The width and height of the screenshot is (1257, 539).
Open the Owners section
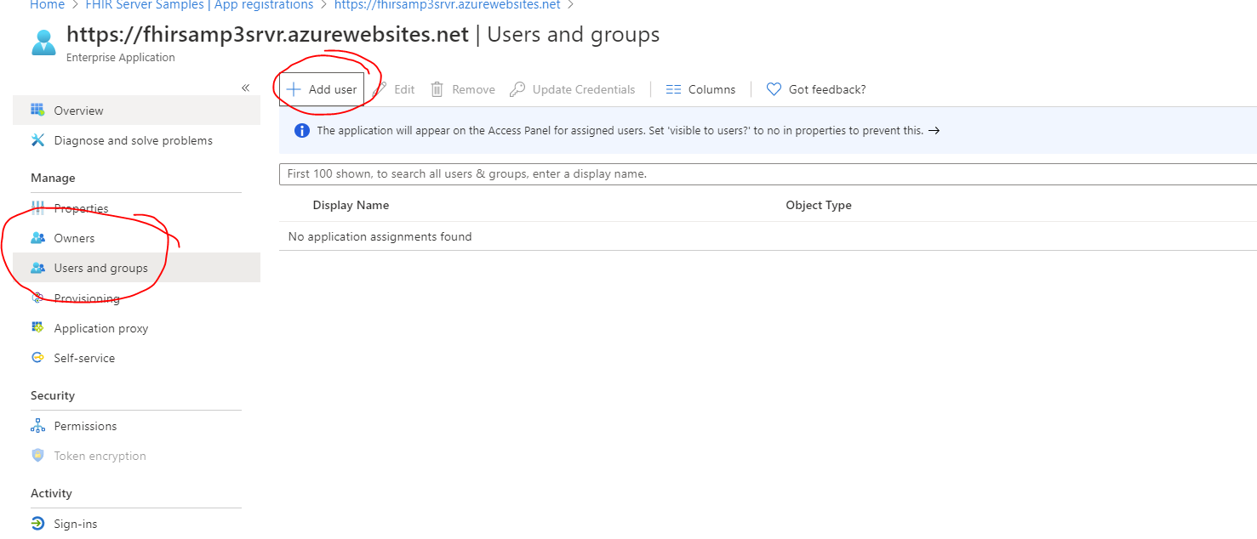[73, 238]
